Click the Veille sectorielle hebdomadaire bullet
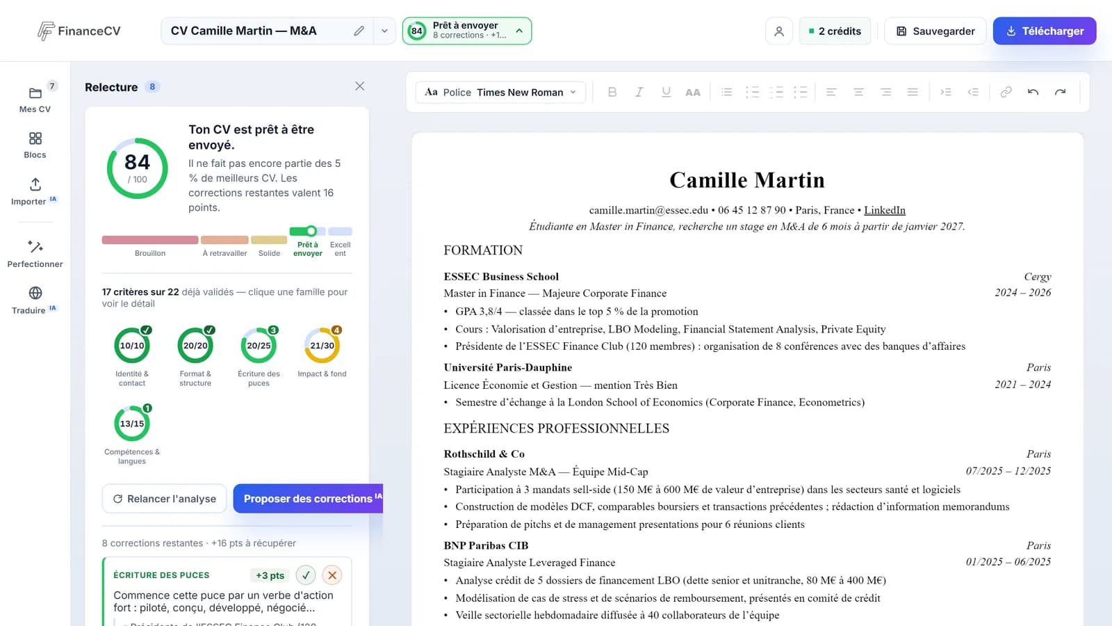This screenshot has width=1112, height=626. [x=617, y=616]
